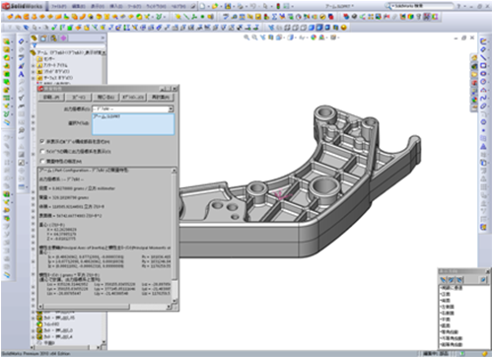Click the 再計算 Recalculate button in dialog
This screenshot has height=358, width=493.
161,97
